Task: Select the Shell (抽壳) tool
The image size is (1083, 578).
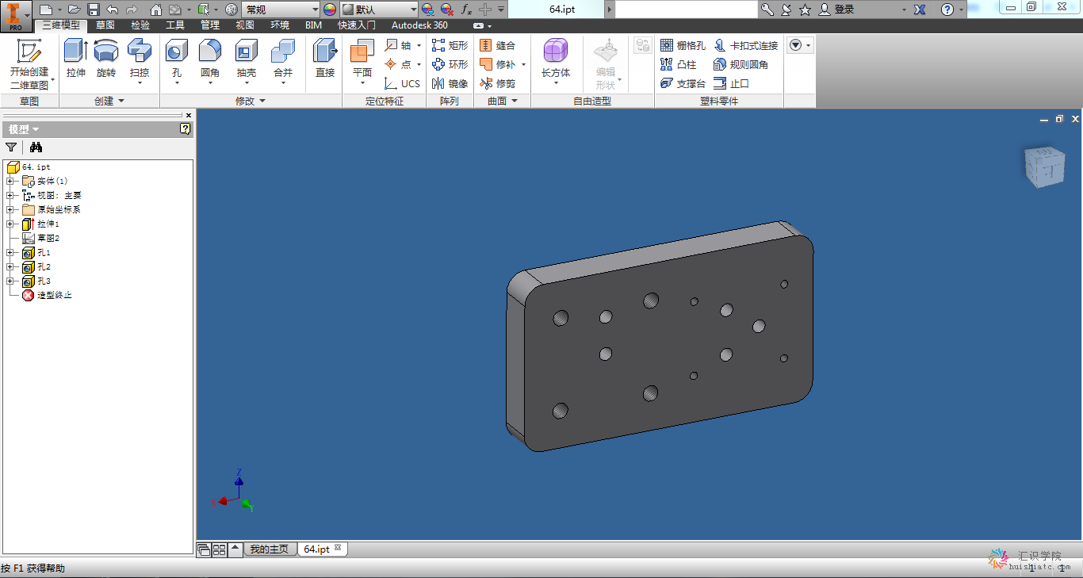Action: pyautogui.click(x=247, y=61)
